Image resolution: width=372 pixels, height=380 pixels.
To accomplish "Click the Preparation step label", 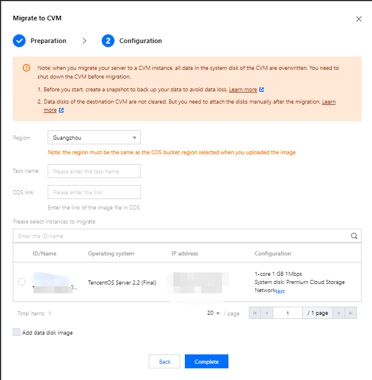I will pyautogui.click(x=48, y=41).
